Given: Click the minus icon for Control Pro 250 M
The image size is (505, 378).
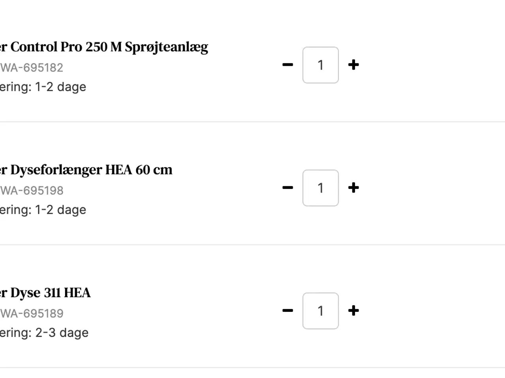Looking at the screenshot, I should [288, 65].
